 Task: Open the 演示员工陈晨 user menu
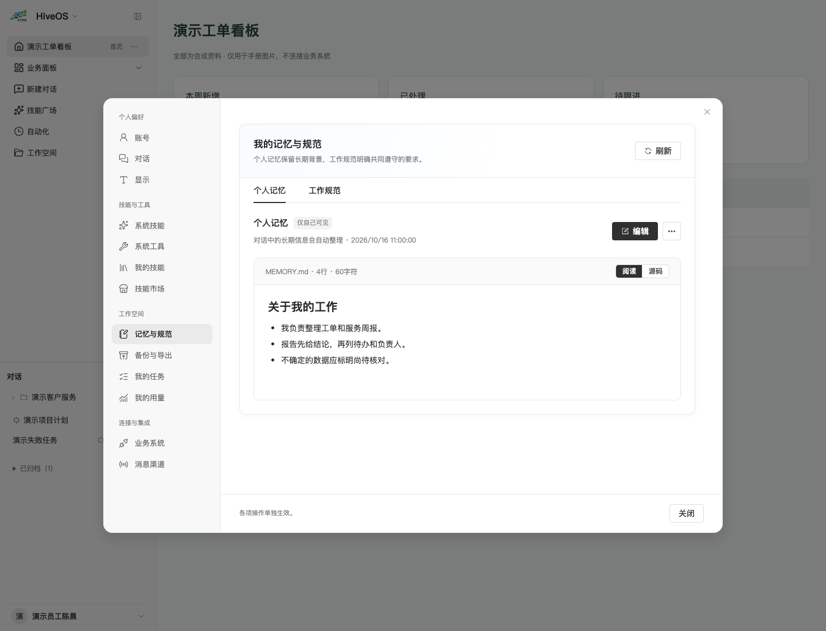(78, 616)
